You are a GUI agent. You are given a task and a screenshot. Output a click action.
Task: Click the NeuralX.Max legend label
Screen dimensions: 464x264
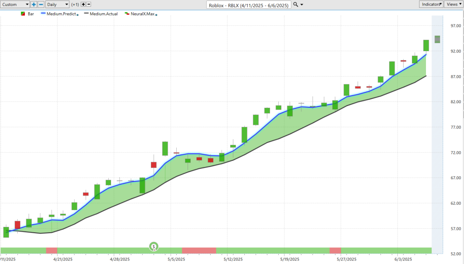143,14
